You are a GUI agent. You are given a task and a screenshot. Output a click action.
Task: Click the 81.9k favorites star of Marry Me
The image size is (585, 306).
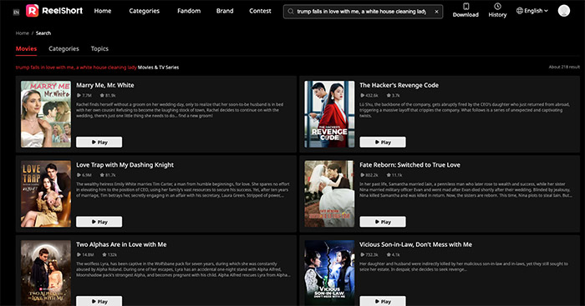(108, 96)
